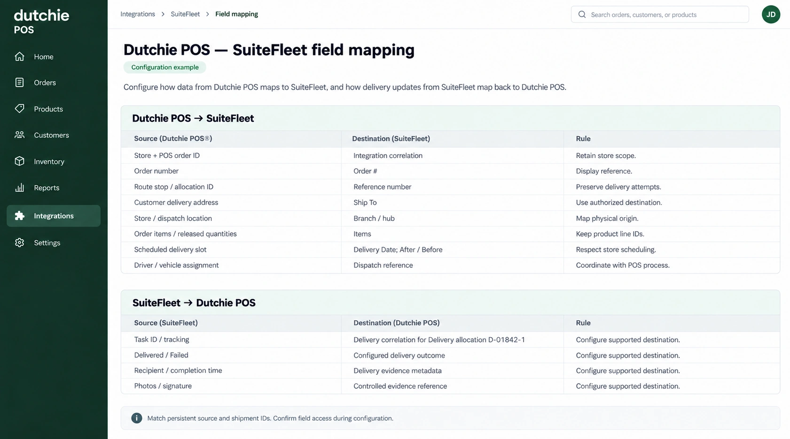
Task: Click the search magnifier icon
Action: point(582,15)
